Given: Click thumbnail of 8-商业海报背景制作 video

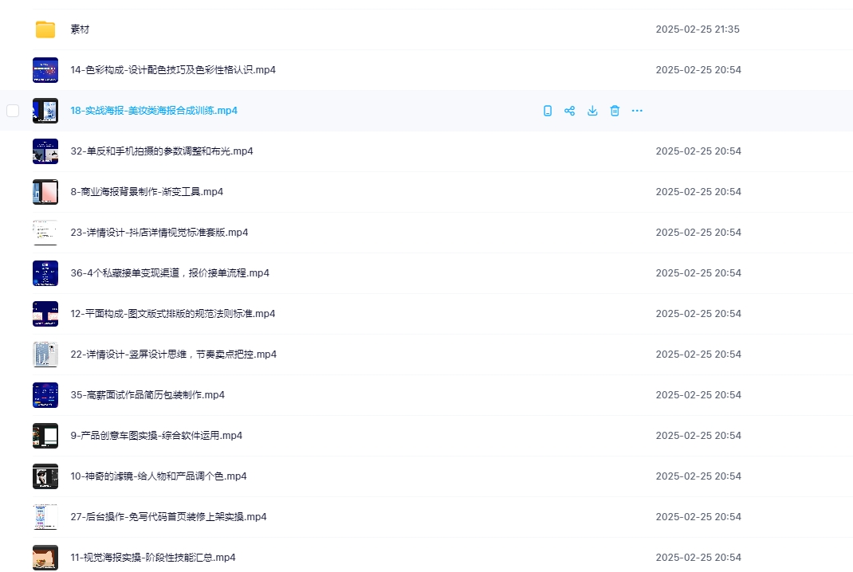Looking at the screenshot, I should pyautogui.click(x=45, y=192).
